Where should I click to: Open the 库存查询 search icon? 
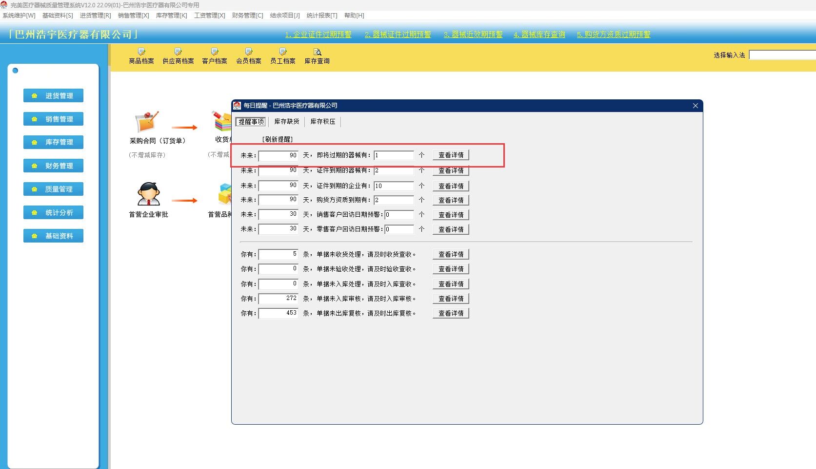point(317,52)
